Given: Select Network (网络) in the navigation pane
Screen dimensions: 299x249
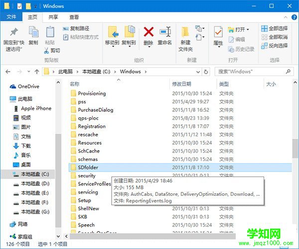Looking at the screenshot, I should click(18, 224).
